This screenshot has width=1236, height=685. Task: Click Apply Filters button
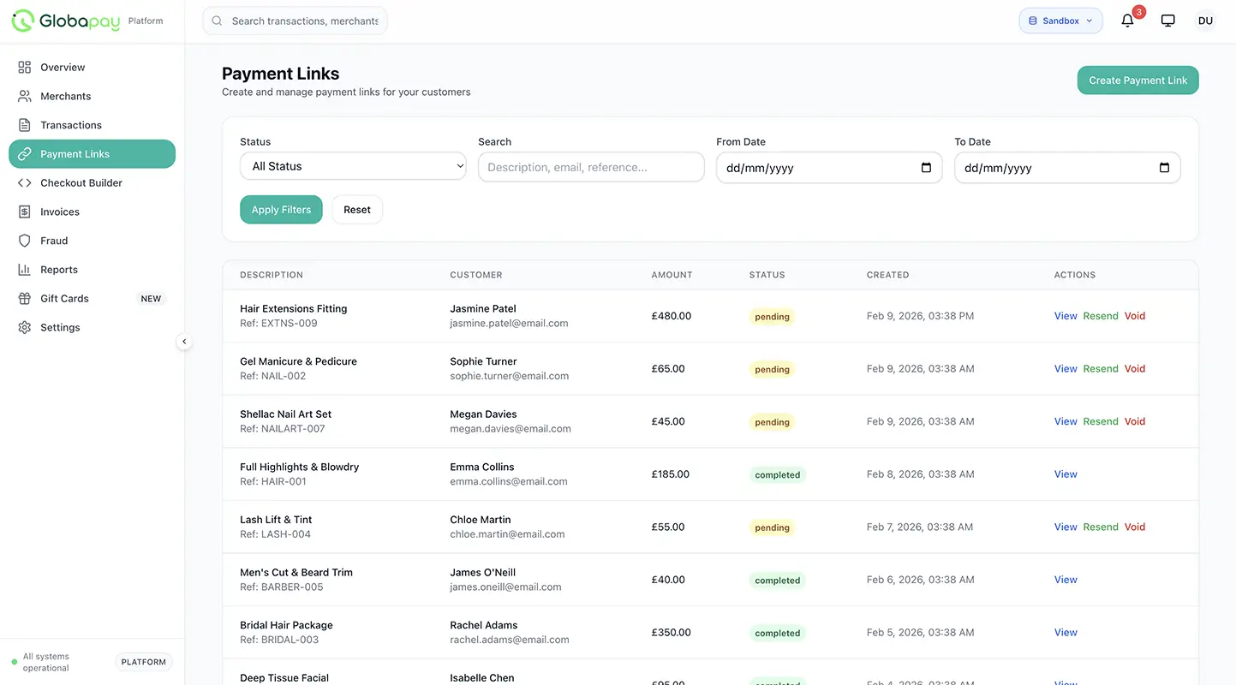tap(281, 210)
